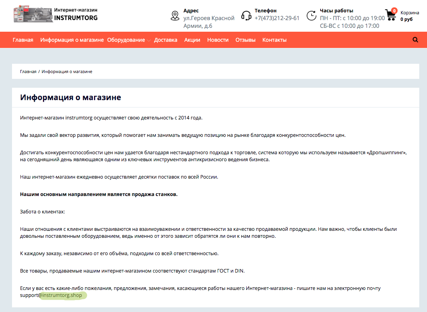Click the support@instrumtorg.shop email address

(51, 295)
